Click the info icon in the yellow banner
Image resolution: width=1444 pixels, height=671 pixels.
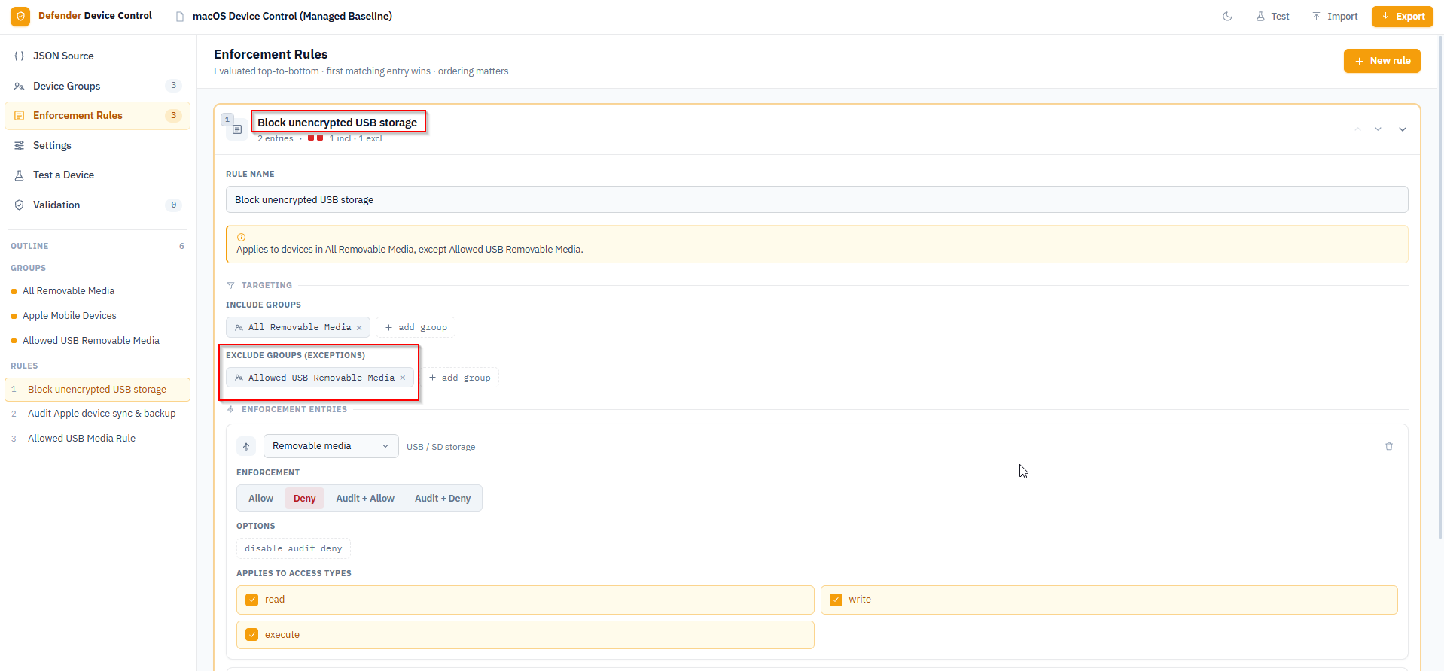point(241,237)
